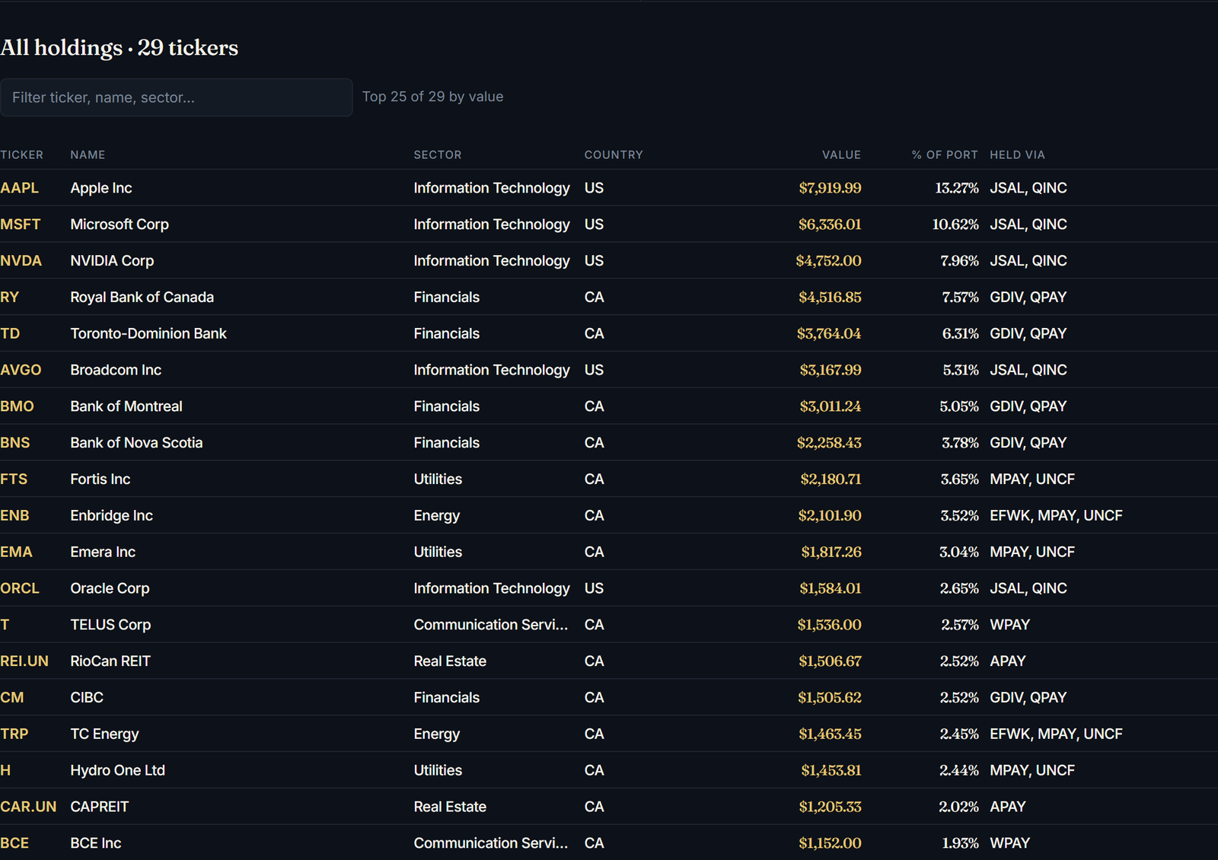Click the Communication Servi... sector for BCE
The image size is (1218, 860).
(491, 843)
